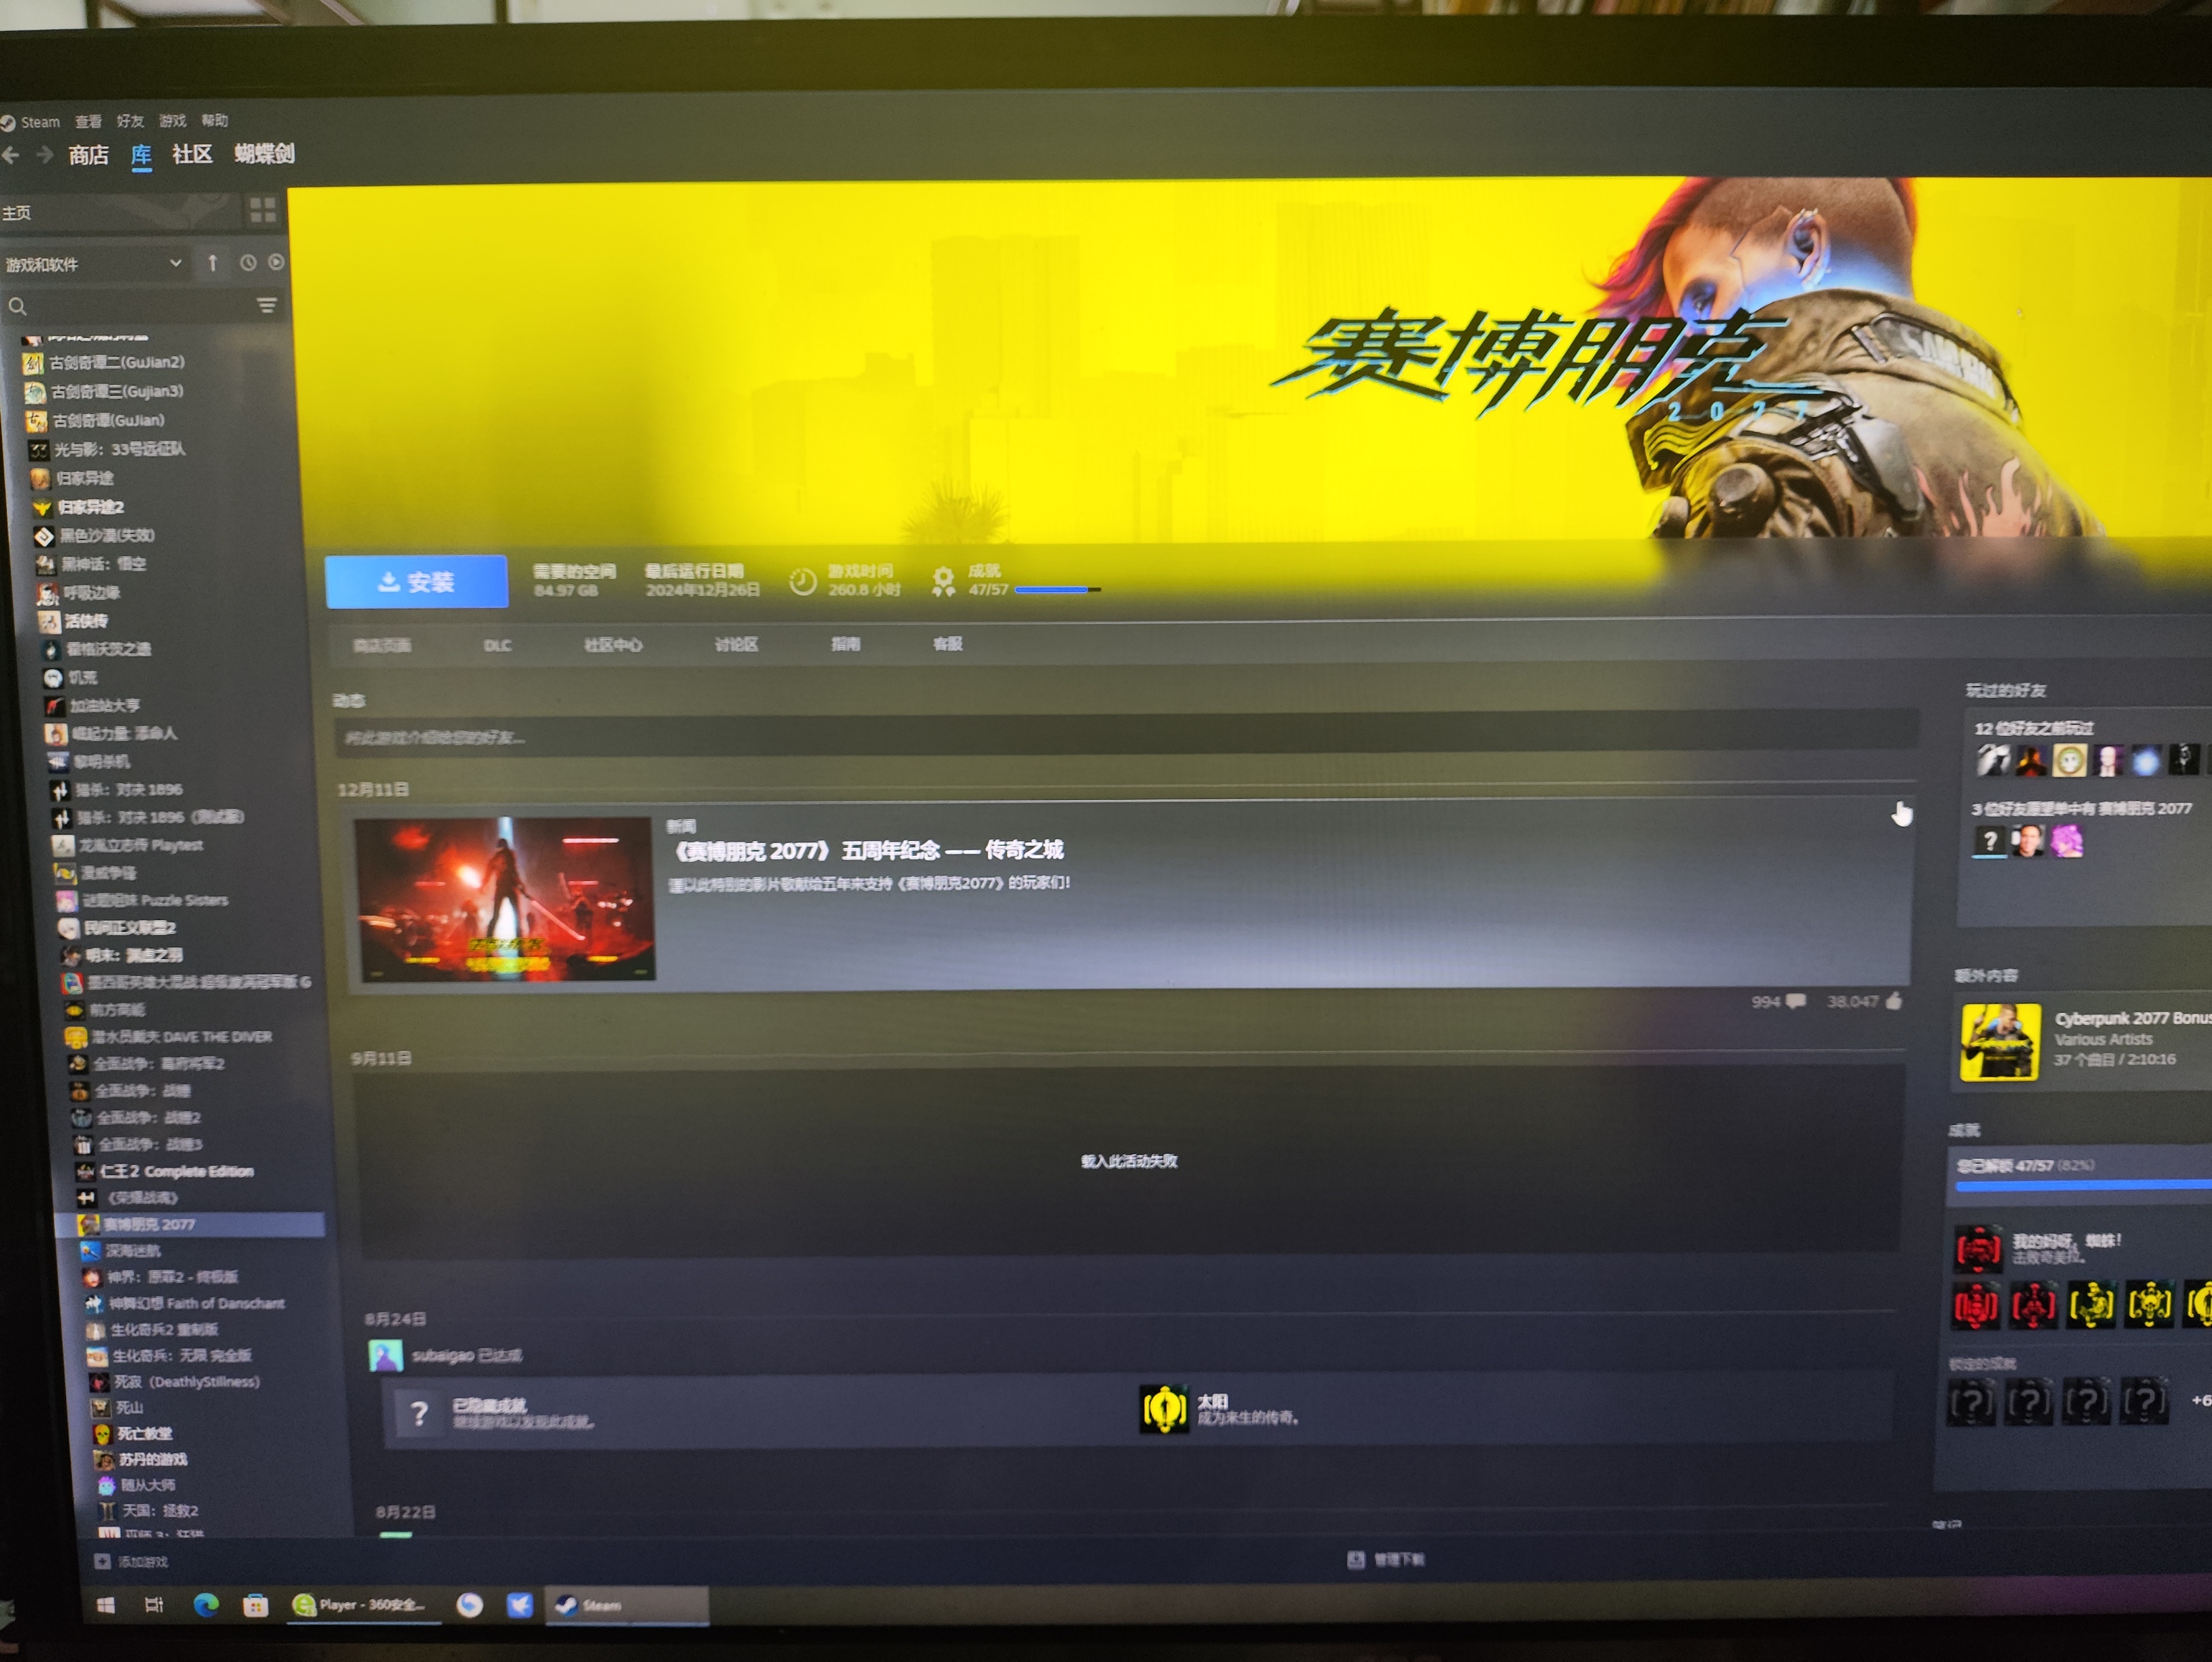
Task: Open the 商店 tab
Action: [x=88, y=155]
